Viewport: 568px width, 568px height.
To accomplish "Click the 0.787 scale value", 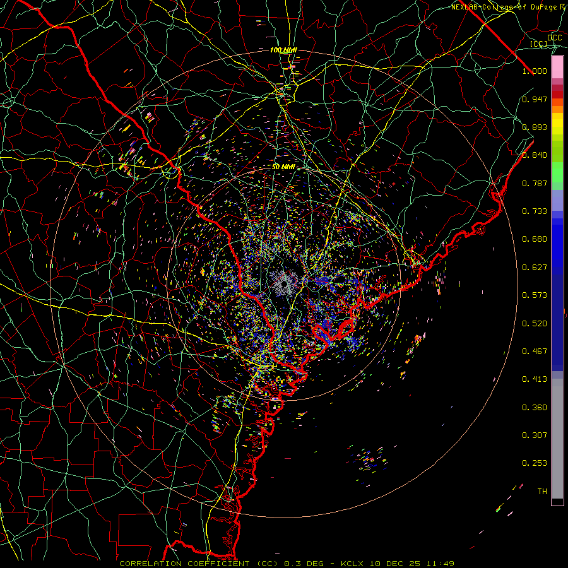I will pyautogui.click(x=535, y=183).
